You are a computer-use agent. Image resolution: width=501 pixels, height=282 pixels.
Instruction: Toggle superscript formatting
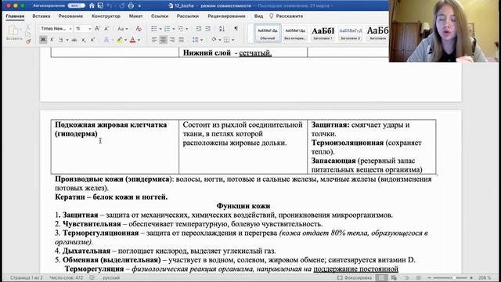tap(92, 40)
